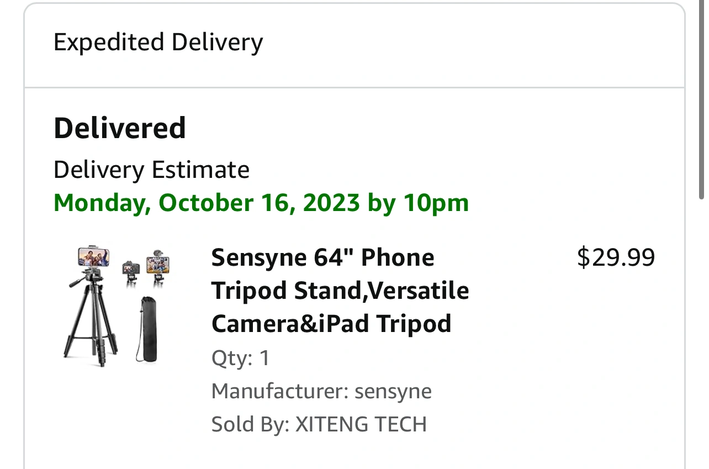Click the Qty: 1 quantity text
This screenshot has width=709, height=469.
tap(240, 358)
